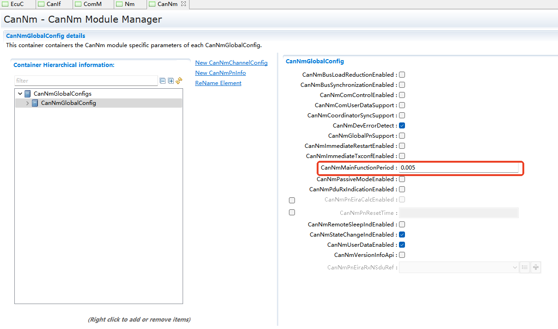This screenshot has height=329, width=558.
Task: Expand the CanNmGlobalConfig child node
Action: pyautogui.click(x=27, y=103)
